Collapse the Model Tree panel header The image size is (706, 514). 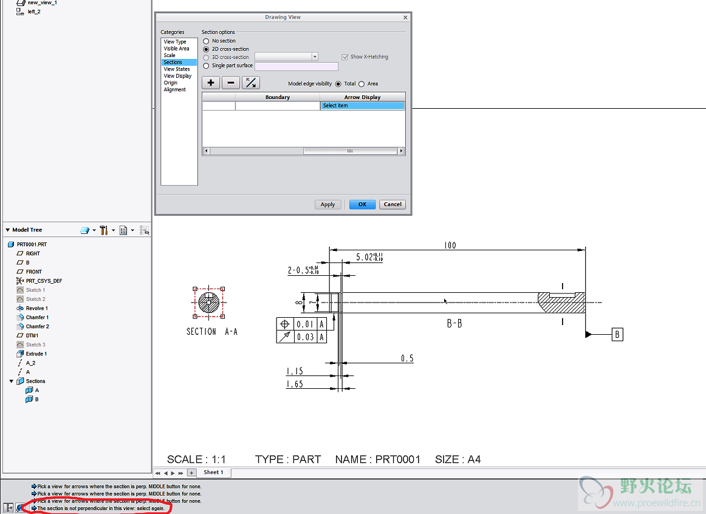8,230
